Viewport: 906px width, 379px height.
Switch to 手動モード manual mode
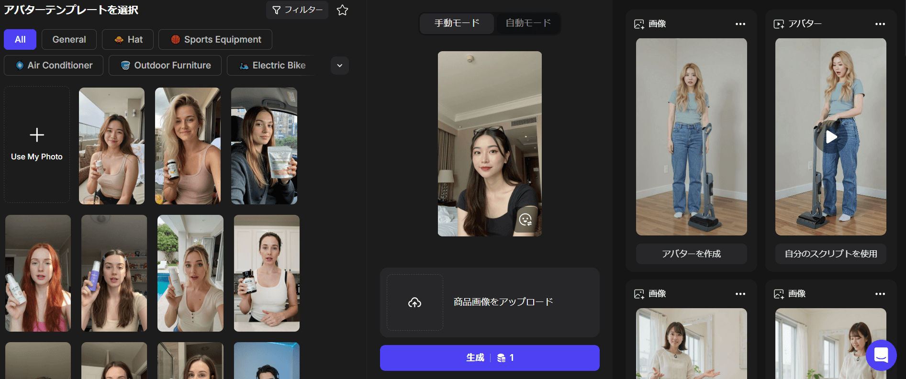point(457,23)
